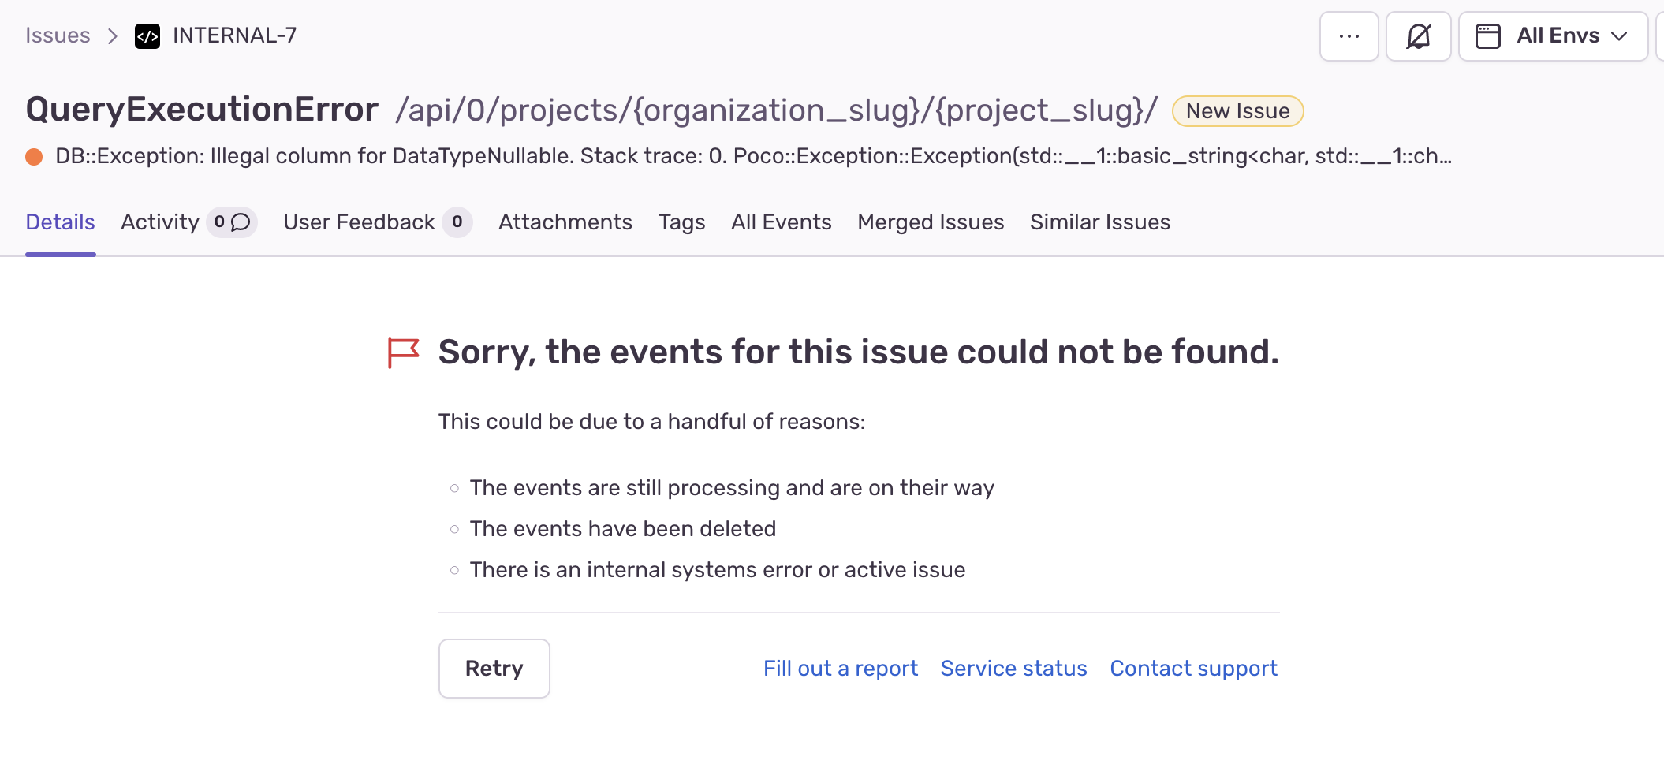
Task: Open the Tags tab
Action: coord(681,222)
